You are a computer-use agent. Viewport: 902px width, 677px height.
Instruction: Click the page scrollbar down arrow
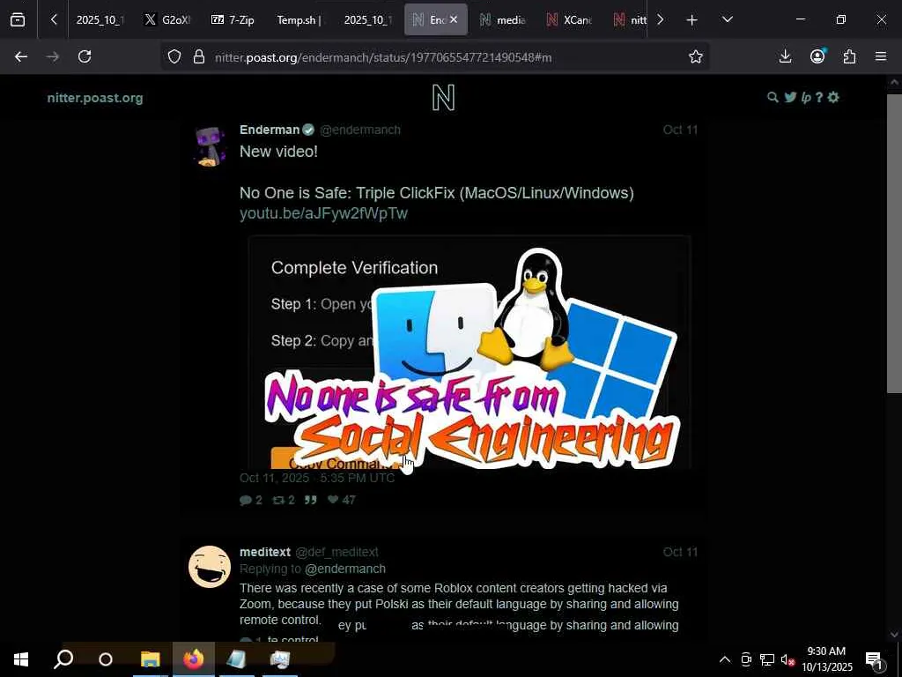point(894,635)
